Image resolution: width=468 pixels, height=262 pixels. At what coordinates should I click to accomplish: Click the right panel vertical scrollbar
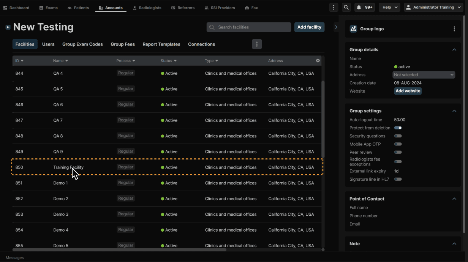(464, 124)
